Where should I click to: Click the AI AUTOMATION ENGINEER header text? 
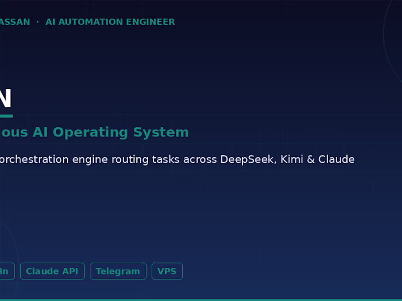[x=110, y=22]
